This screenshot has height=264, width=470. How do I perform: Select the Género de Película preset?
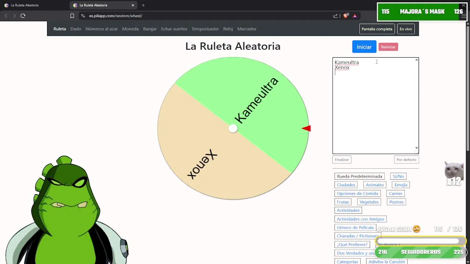(355, 228)
